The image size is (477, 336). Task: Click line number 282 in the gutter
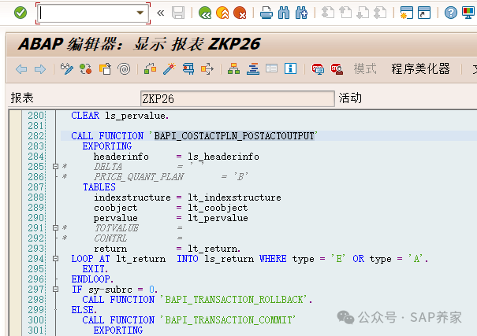(x=36, y=135)
